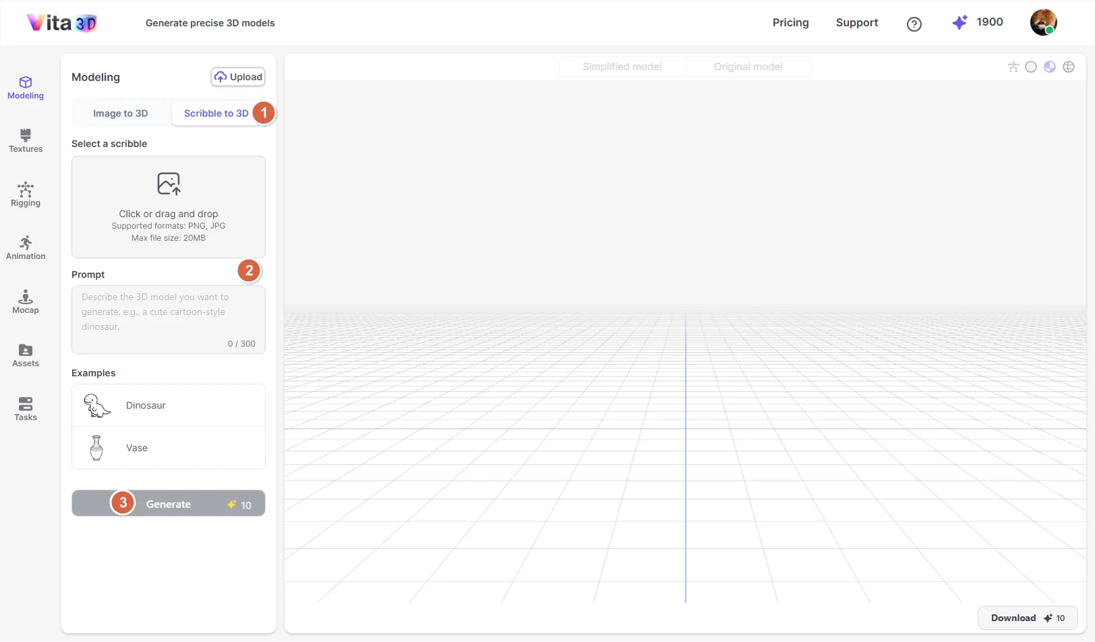Viewport: 1095px width, 642px height.
Task: Click the credits sparkle icon
Action: coord(959,22)
